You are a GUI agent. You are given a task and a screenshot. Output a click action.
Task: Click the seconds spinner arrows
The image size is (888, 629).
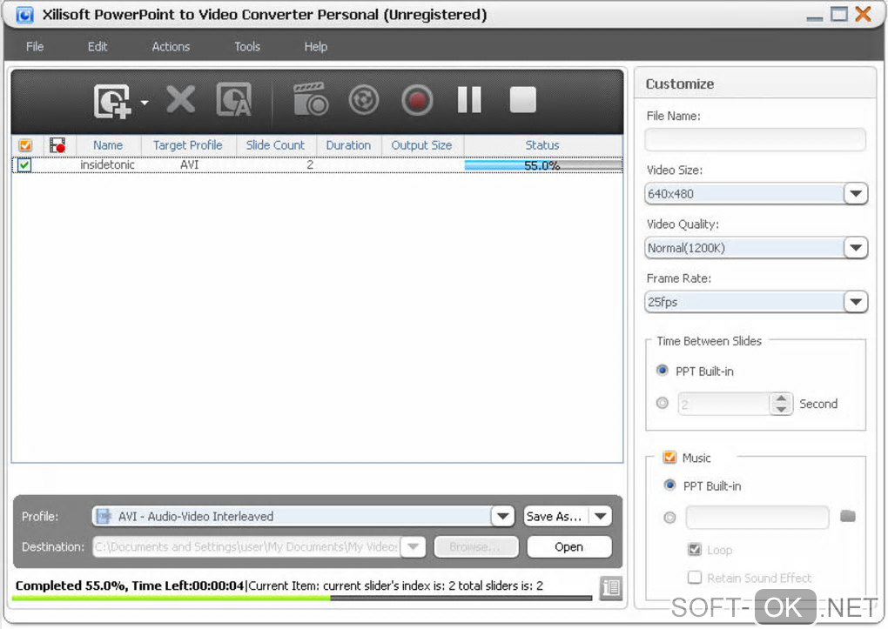[781, 404]
